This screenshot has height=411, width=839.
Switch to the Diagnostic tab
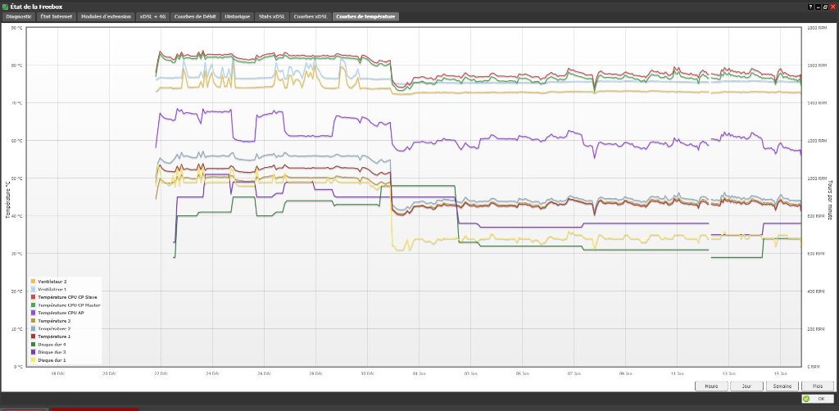19,16
